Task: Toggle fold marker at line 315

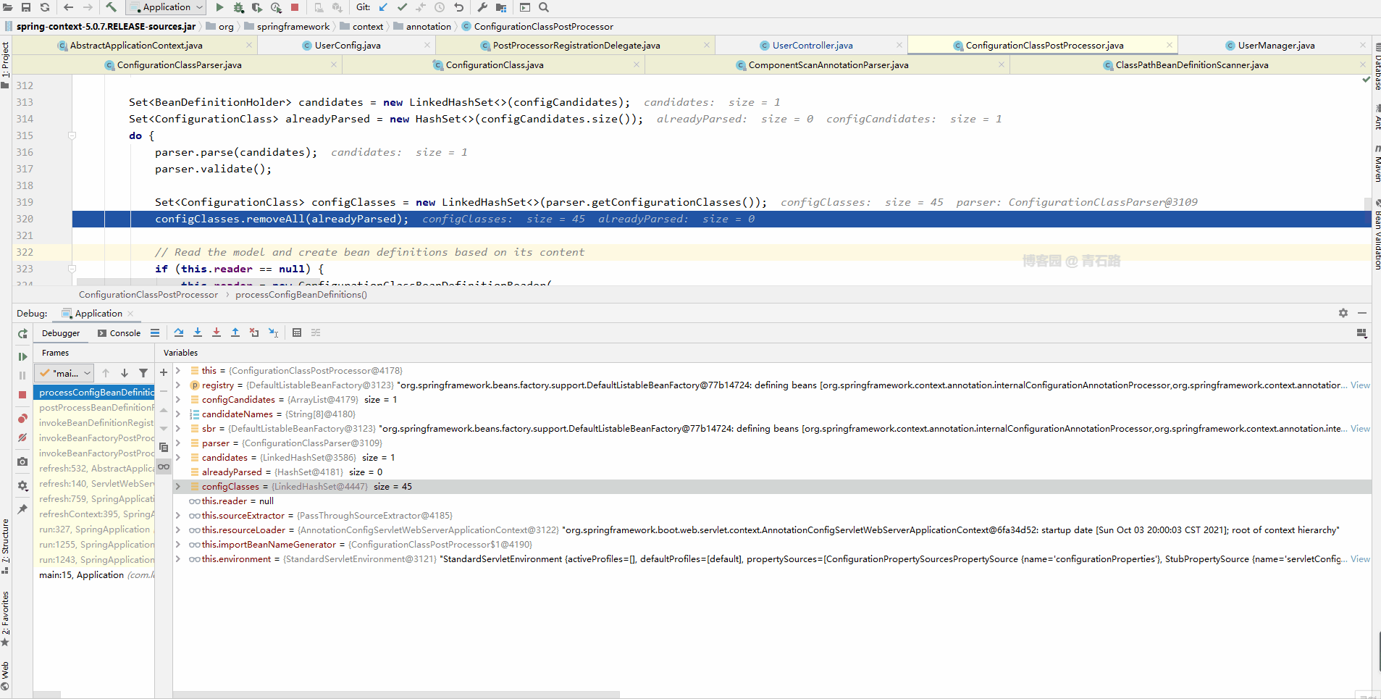Action: tap(72, 135)
